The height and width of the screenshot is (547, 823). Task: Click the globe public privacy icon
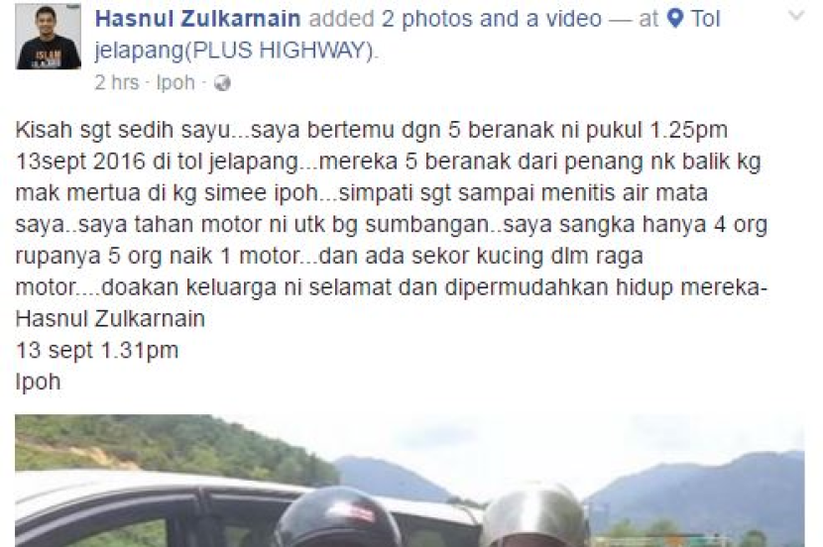222,83
